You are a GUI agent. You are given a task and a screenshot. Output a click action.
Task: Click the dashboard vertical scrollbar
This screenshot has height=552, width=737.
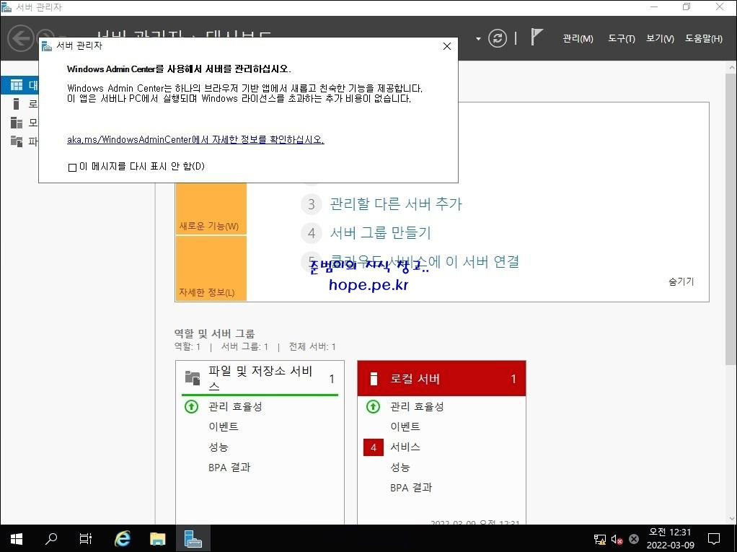click(x=731, y=219)
